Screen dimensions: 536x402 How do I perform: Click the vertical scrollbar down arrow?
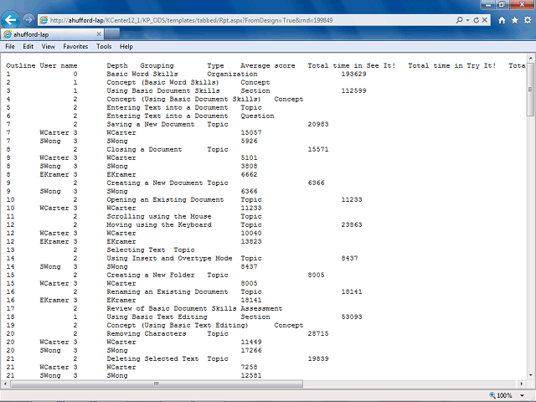click(530, 375)
